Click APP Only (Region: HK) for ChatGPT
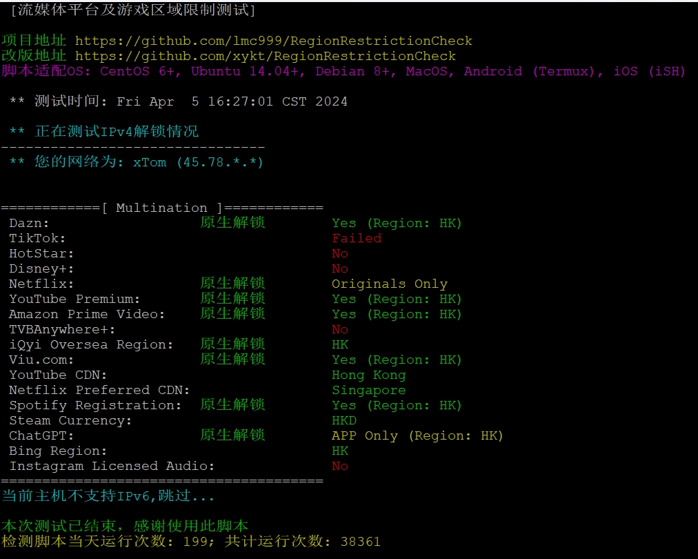698x559 pixels. click(x=417, y=435)
